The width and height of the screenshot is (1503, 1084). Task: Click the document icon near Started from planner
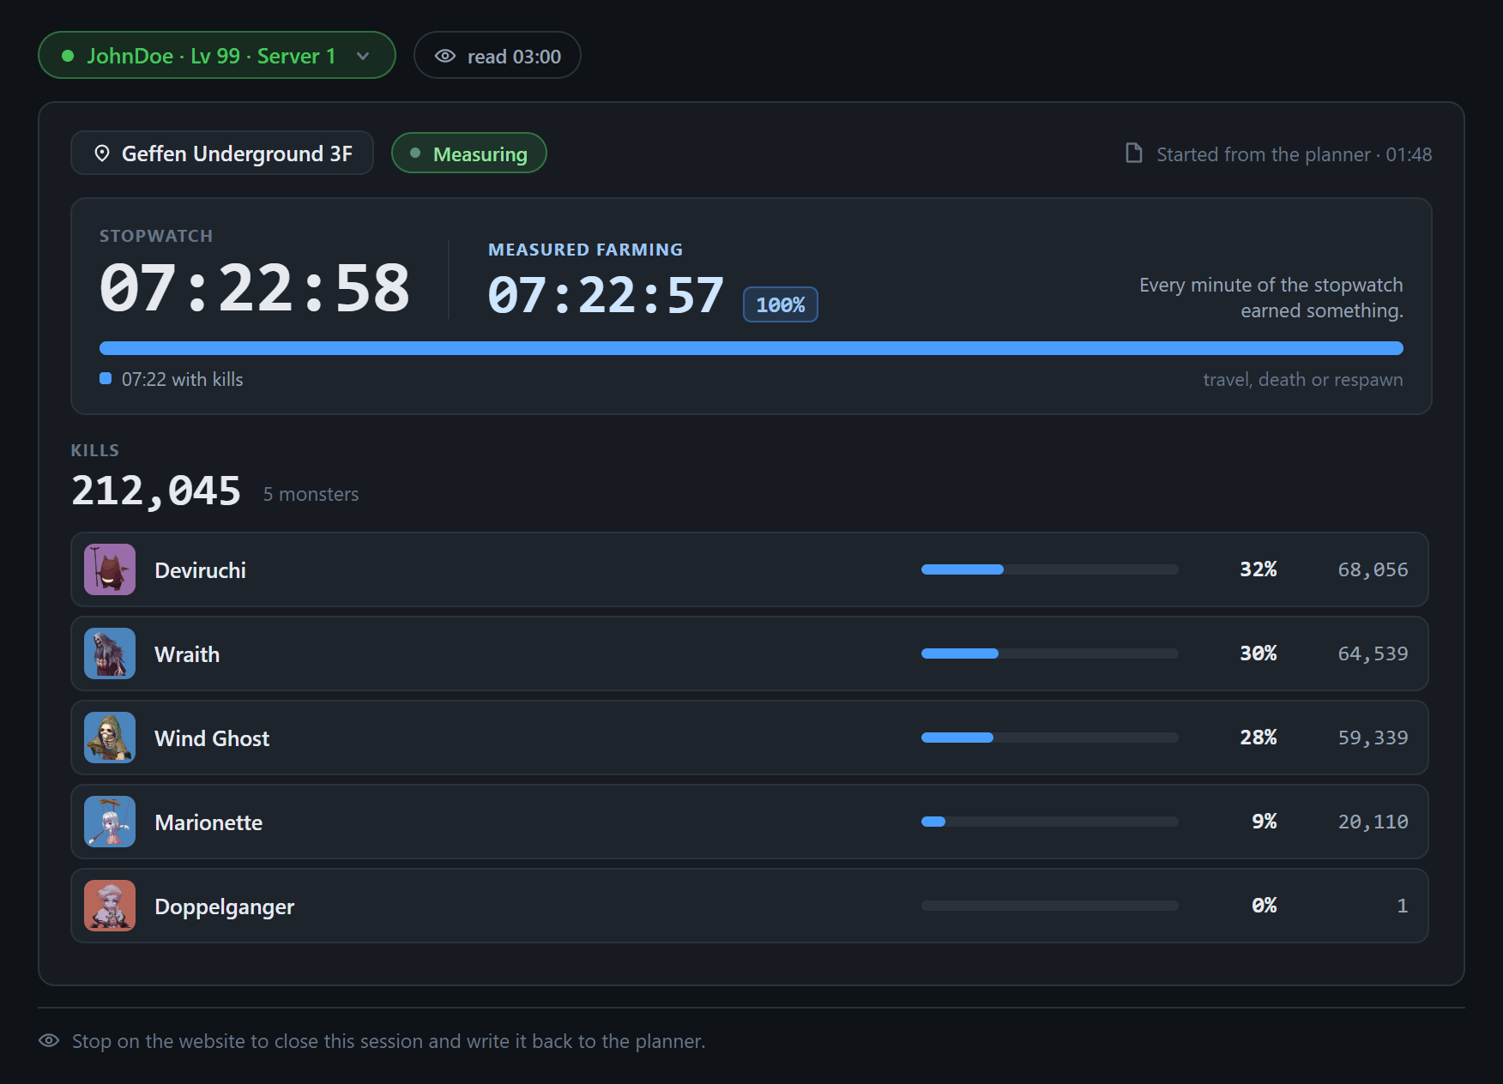pos(1134,154)
